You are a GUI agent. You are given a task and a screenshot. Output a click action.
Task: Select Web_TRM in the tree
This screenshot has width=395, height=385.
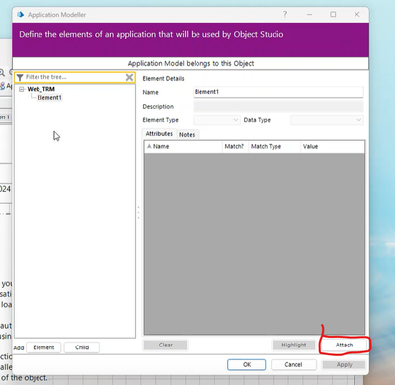tap(41, 89)
